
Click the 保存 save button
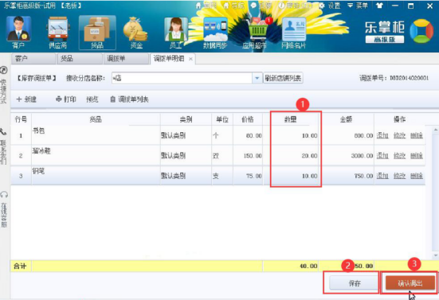[x=355, y=283]
